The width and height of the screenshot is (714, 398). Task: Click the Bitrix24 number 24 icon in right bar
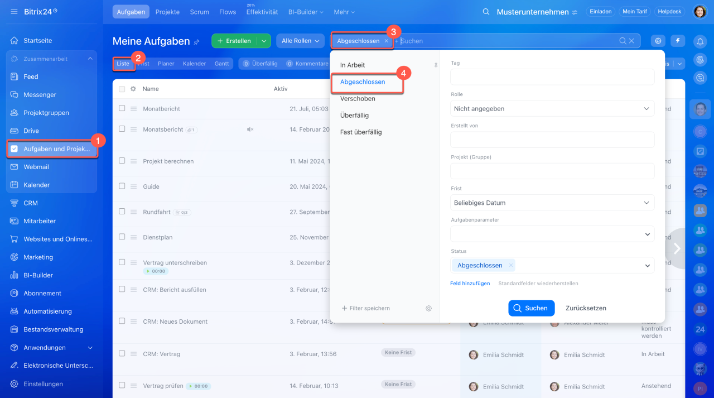(700, 329)
